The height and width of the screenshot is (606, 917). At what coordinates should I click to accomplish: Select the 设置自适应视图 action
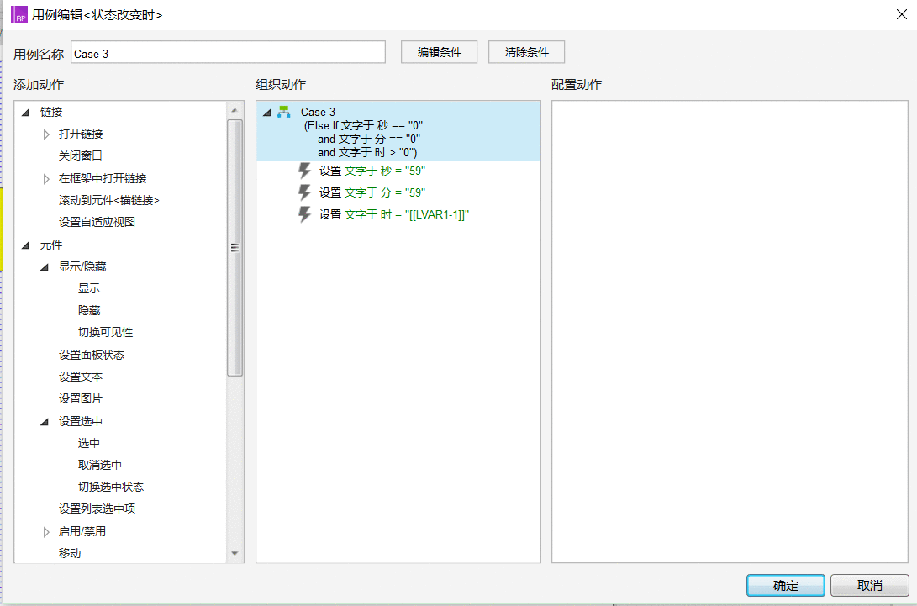[x=97, y=222]
